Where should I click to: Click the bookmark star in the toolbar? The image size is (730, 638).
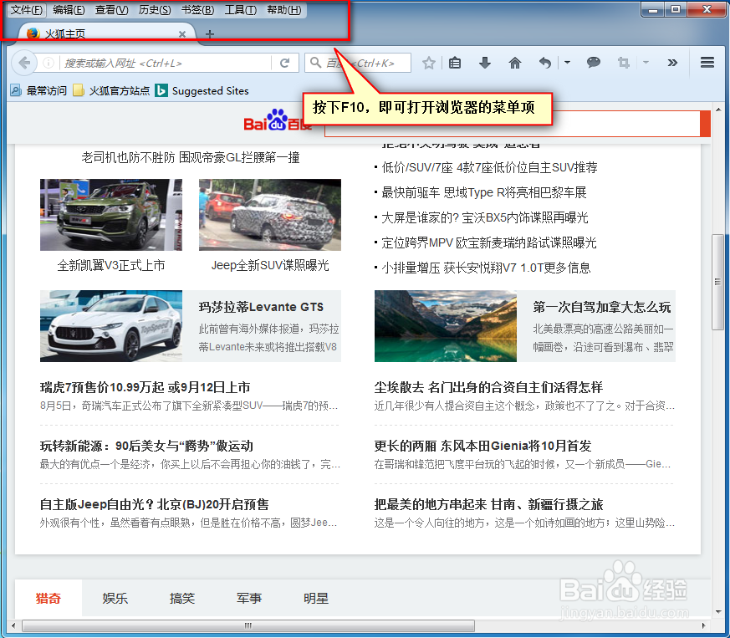point(429,63)
